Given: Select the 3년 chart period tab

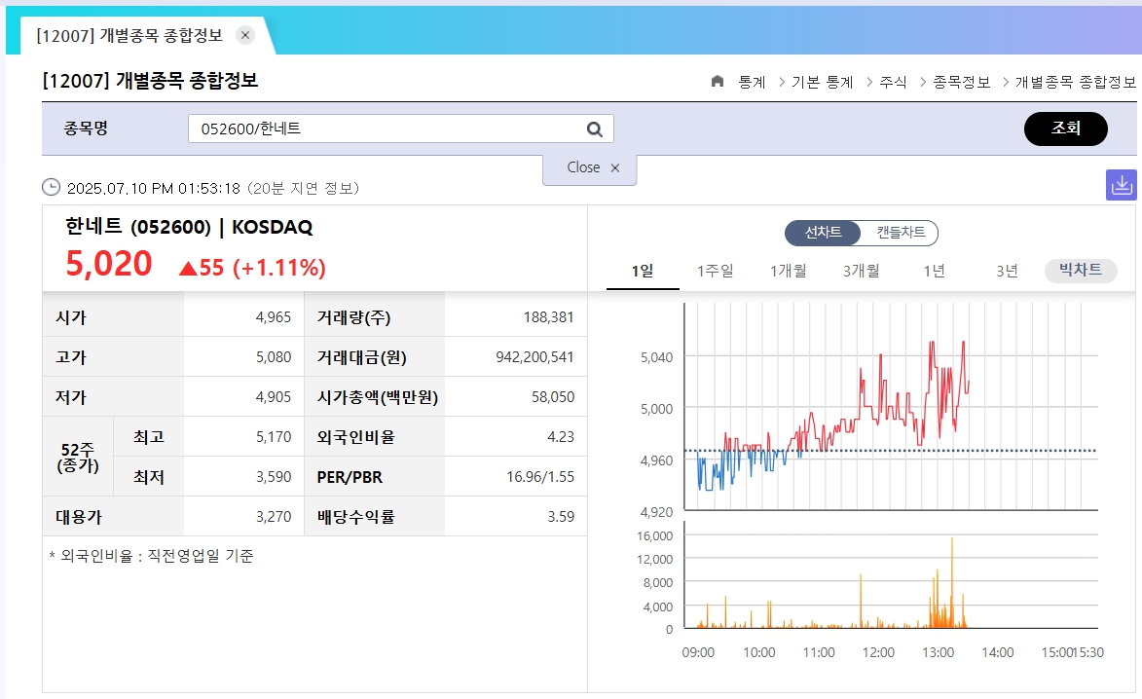Looking at the screenshot, I should coord(1007,272).
